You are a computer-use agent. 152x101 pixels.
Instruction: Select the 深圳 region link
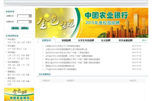(14, 68)
